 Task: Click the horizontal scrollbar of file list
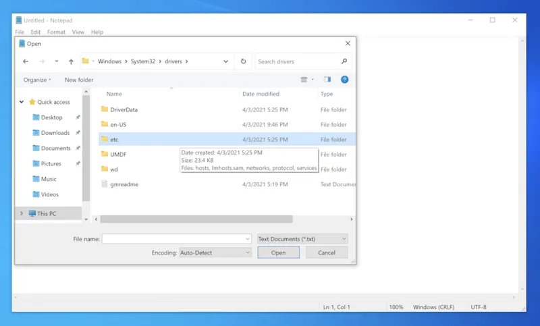tap(196, 219)
